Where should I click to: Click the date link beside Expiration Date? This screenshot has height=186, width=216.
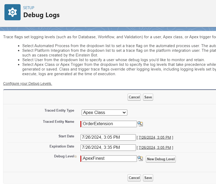click(155, 147)
